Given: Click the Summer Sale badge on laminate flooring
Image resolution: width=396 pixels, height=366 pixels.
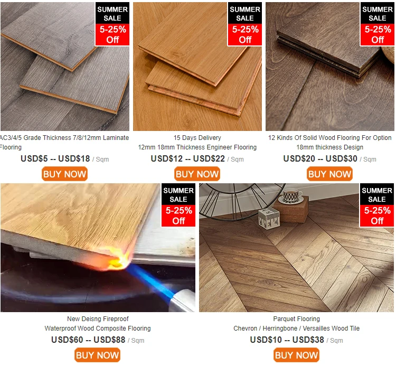Looking at the screenshot, I should [x=112, y=24].
